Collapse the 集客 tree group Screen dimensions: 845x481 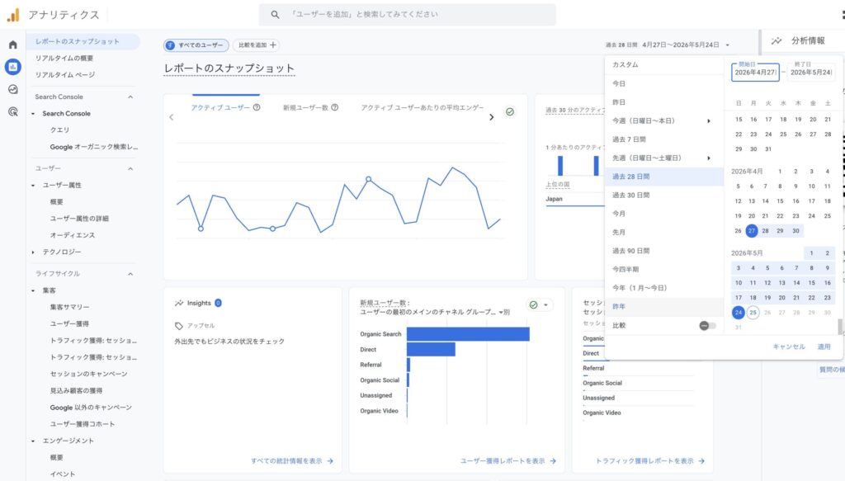coord(33,290)
